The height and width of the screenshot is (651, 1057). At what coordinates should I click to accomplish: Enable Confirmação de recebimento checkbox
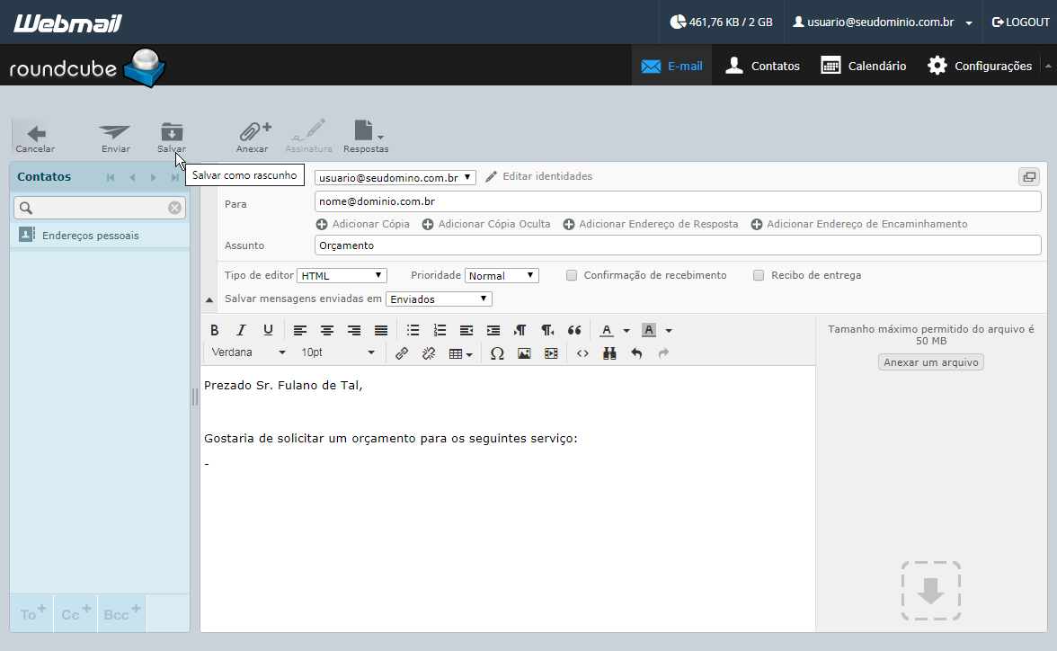(x=572, y=275)
